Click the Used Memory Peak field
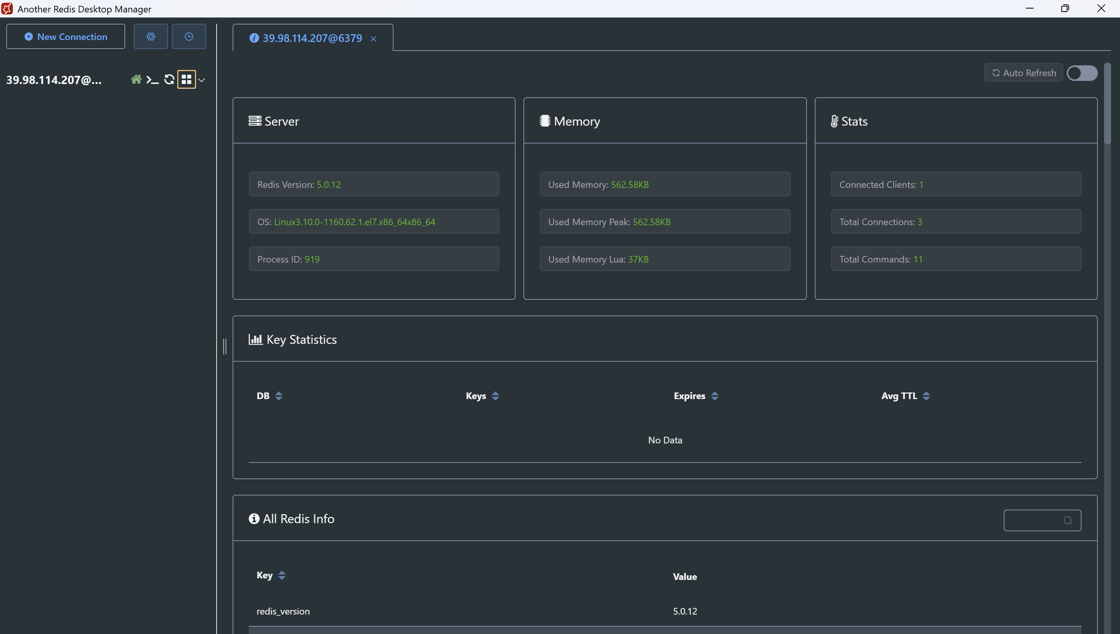The image size is (1120, 634). pos(665,222)
